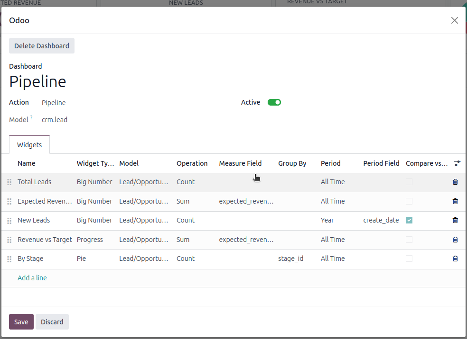
Task: Sort by Period column header
Action: 331,163
